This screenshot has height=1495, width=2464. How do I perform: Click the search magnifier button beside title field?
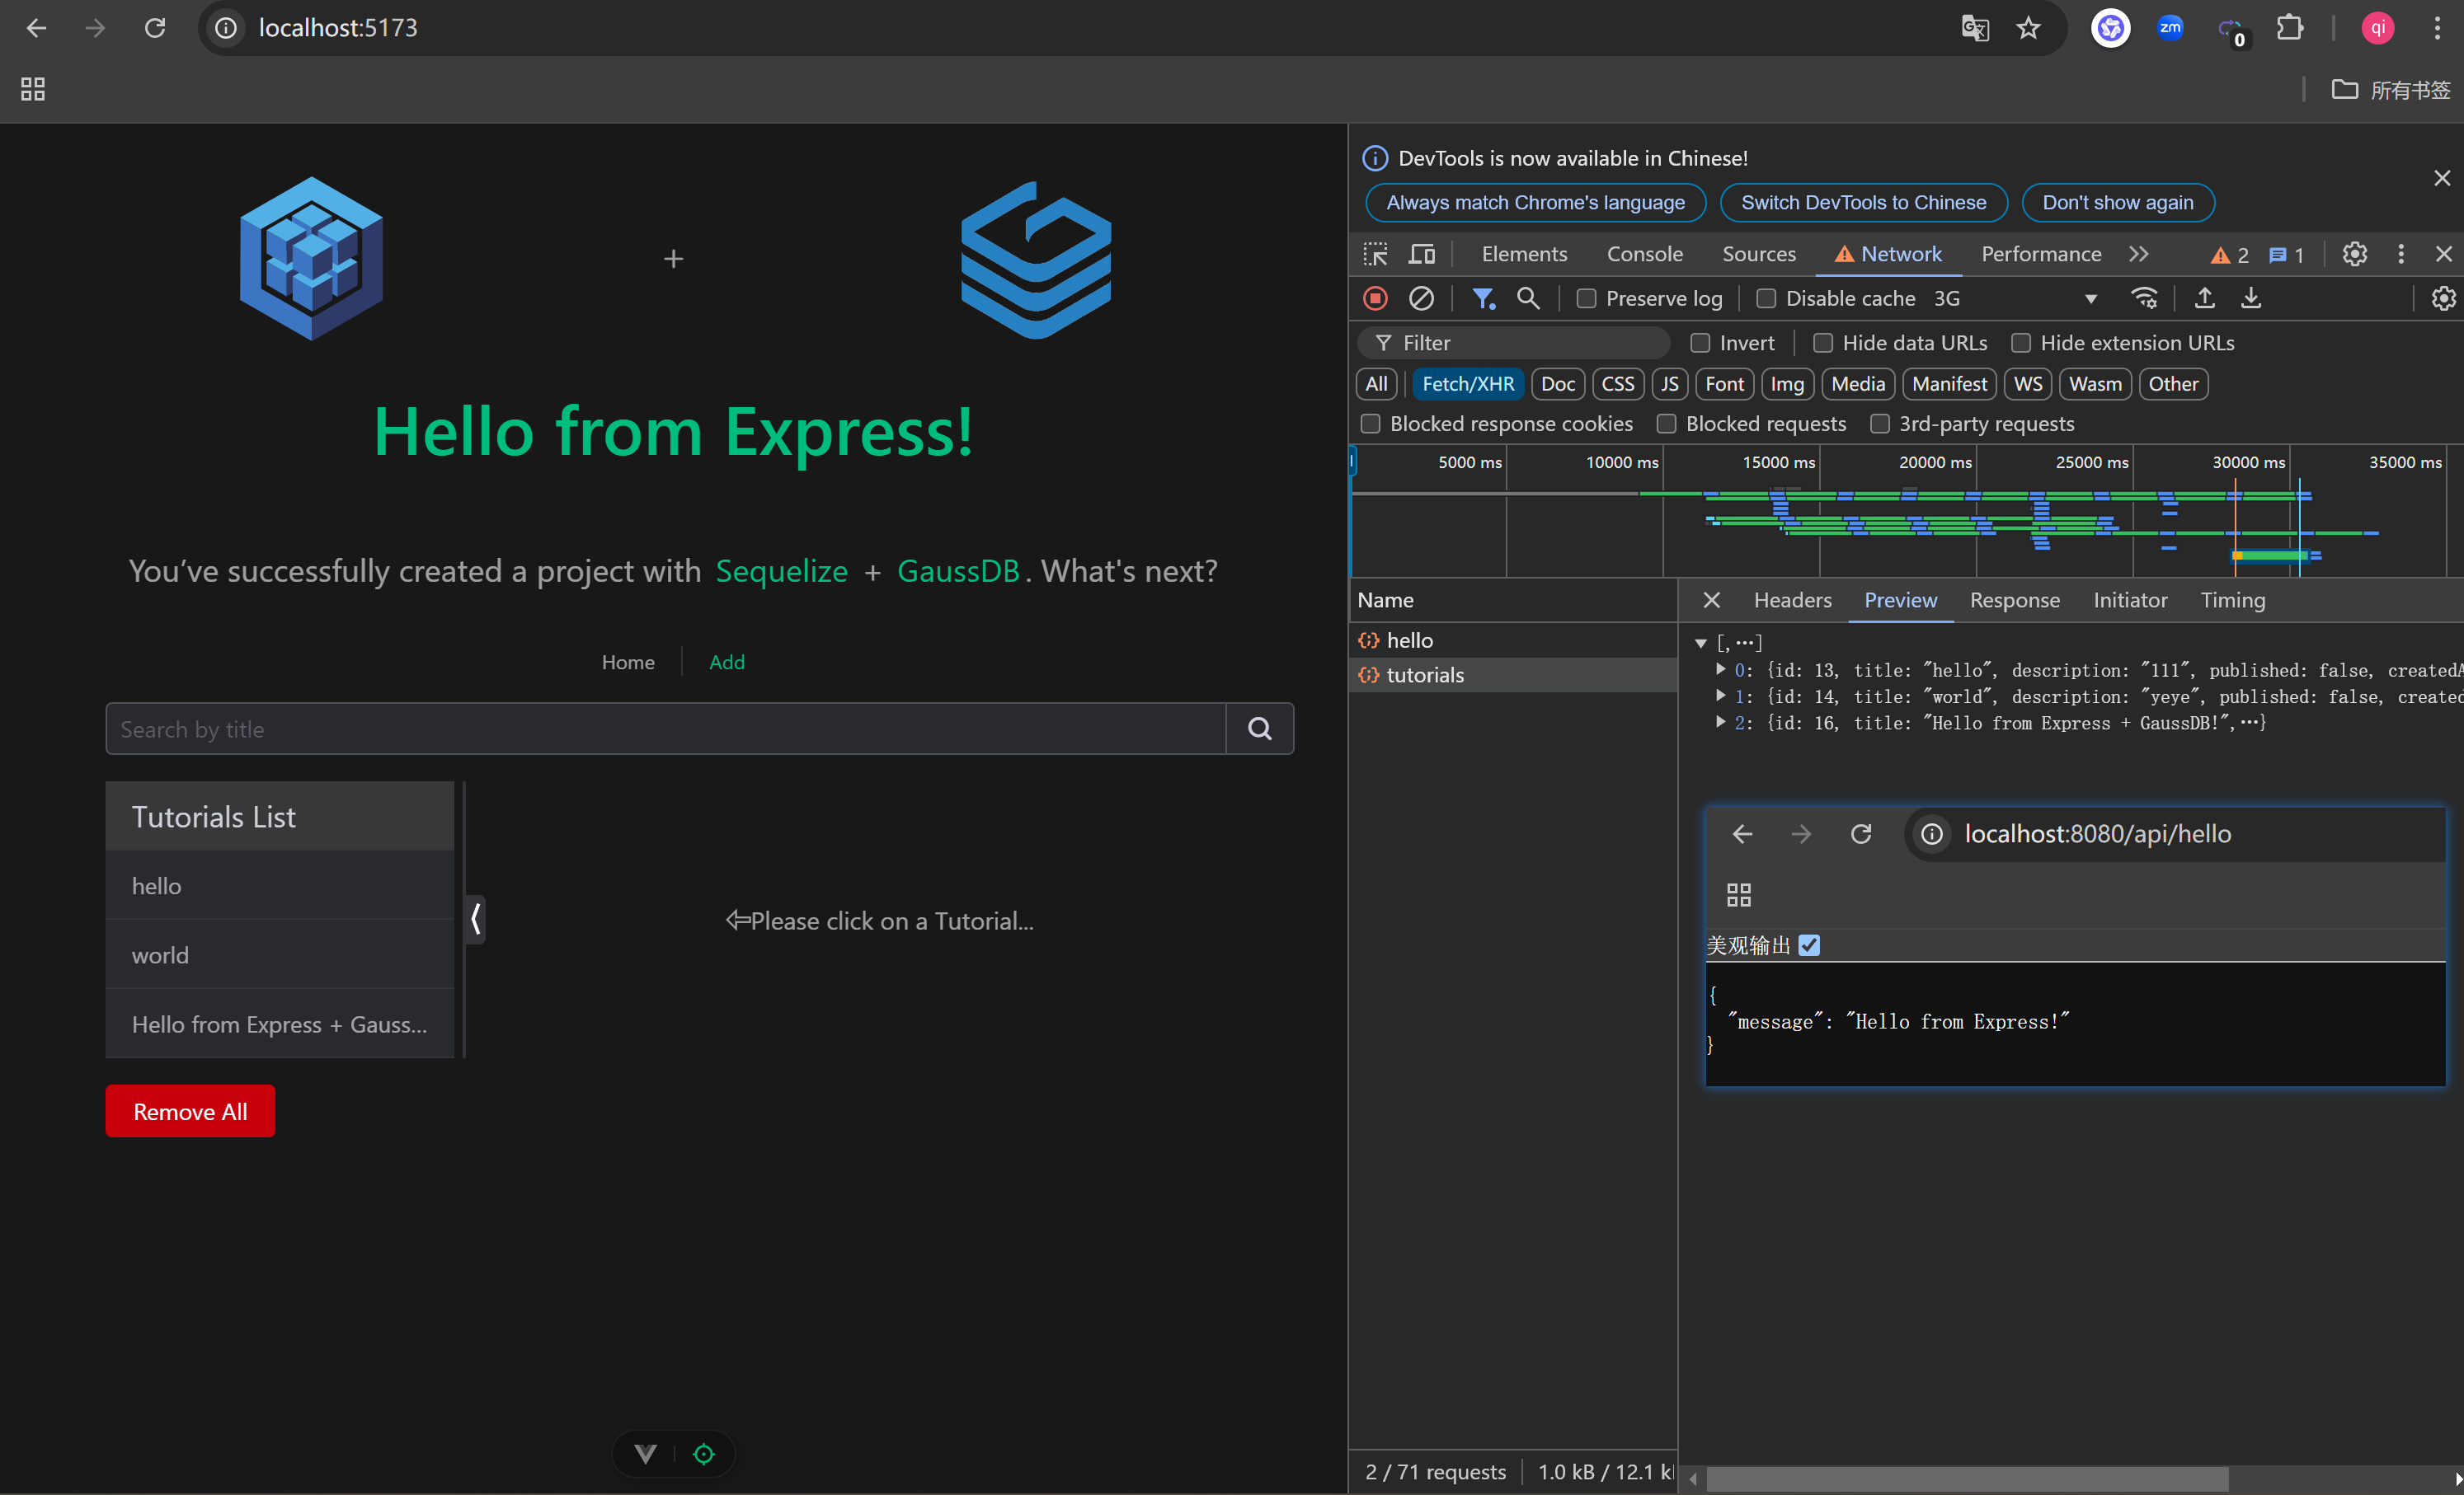click(1259, 729)
